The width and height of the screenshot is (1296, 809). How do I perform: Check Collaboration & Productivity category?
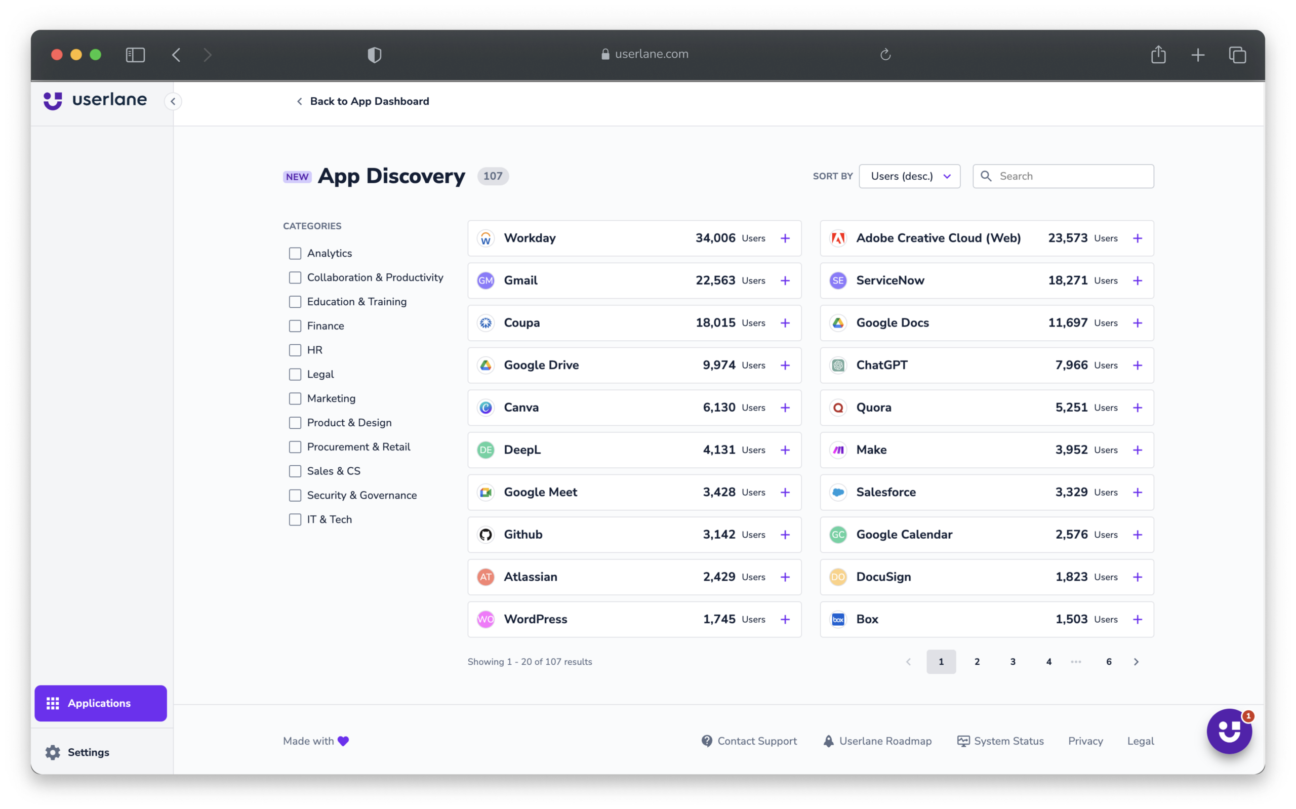click(x=295, y=277)
